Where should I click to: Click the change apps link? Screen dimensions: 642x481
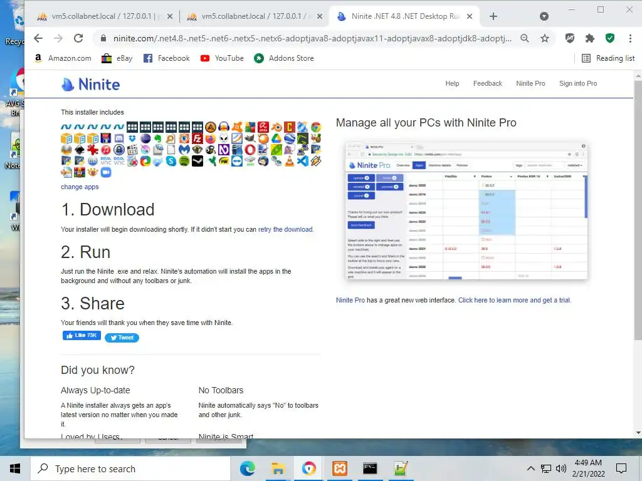click(x=80, y=187)
